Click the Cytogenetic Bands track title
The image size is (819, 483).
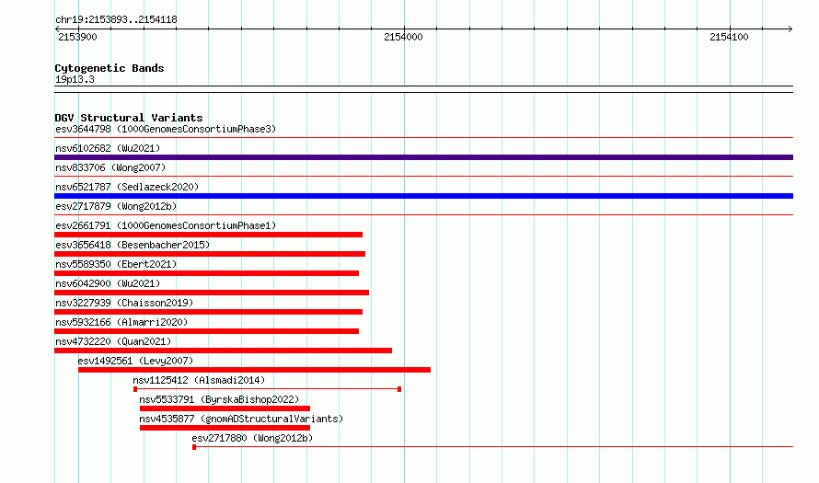110,68
